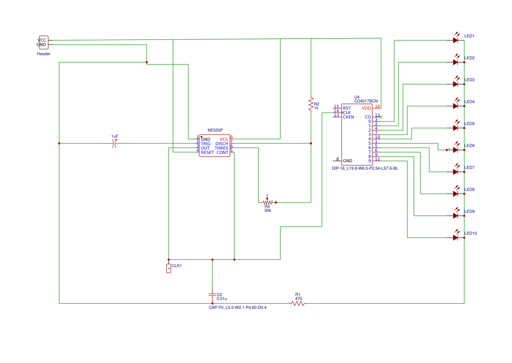Click the DIP-16_L19.8-W6.5-P2.54-LS7.6-BL footprint text

tap(365, 168)
